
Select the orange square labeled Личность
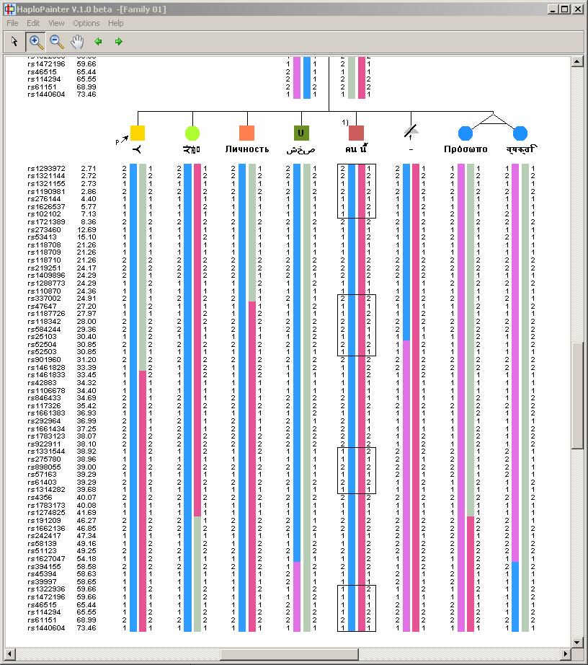pos(246,133)
